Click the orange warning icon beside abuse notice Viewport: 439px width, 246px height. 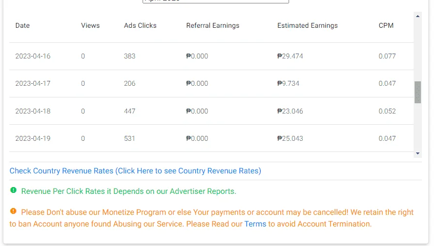click(x=14, y=211)
